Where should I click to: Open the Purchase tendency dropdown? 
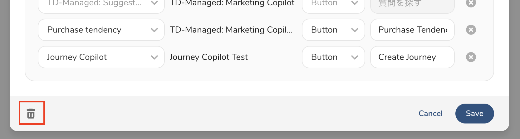coord(101,30)
